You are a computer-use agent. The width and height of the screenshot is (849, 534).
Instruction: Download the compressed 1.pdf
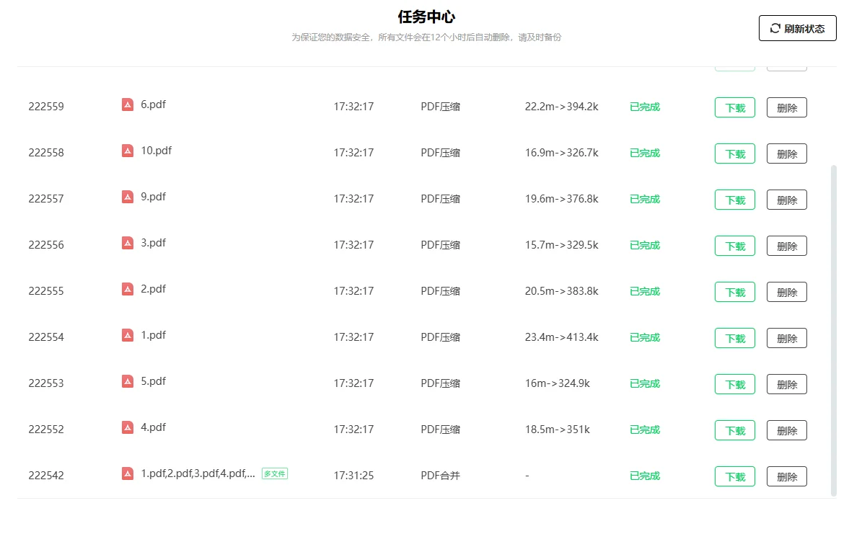click(735, 337)
